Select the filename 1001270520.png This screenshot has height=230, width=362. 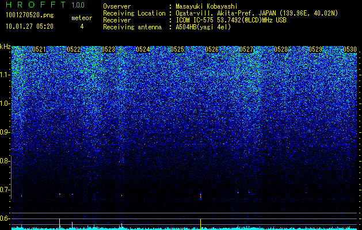30,16
